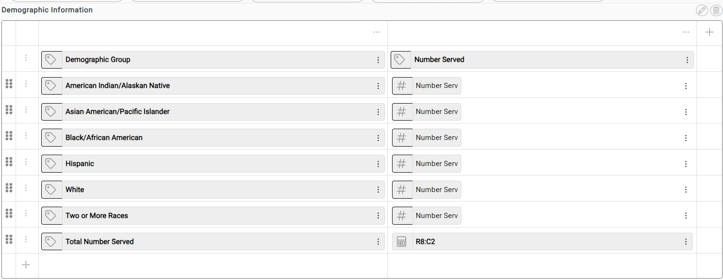Select Number Served field in Hispanic row
Screen dimensions: 723x280
[427, 164]
